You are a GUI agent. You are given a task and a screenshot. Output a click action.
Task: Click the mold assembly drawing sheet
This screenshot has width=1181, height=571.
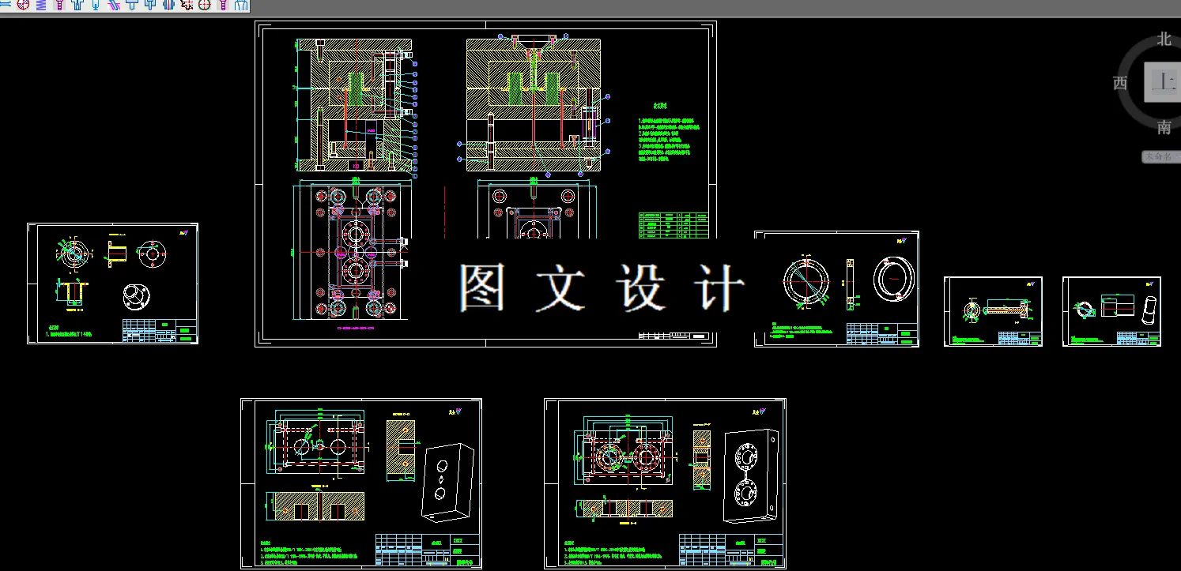click(x=486, y=182)
